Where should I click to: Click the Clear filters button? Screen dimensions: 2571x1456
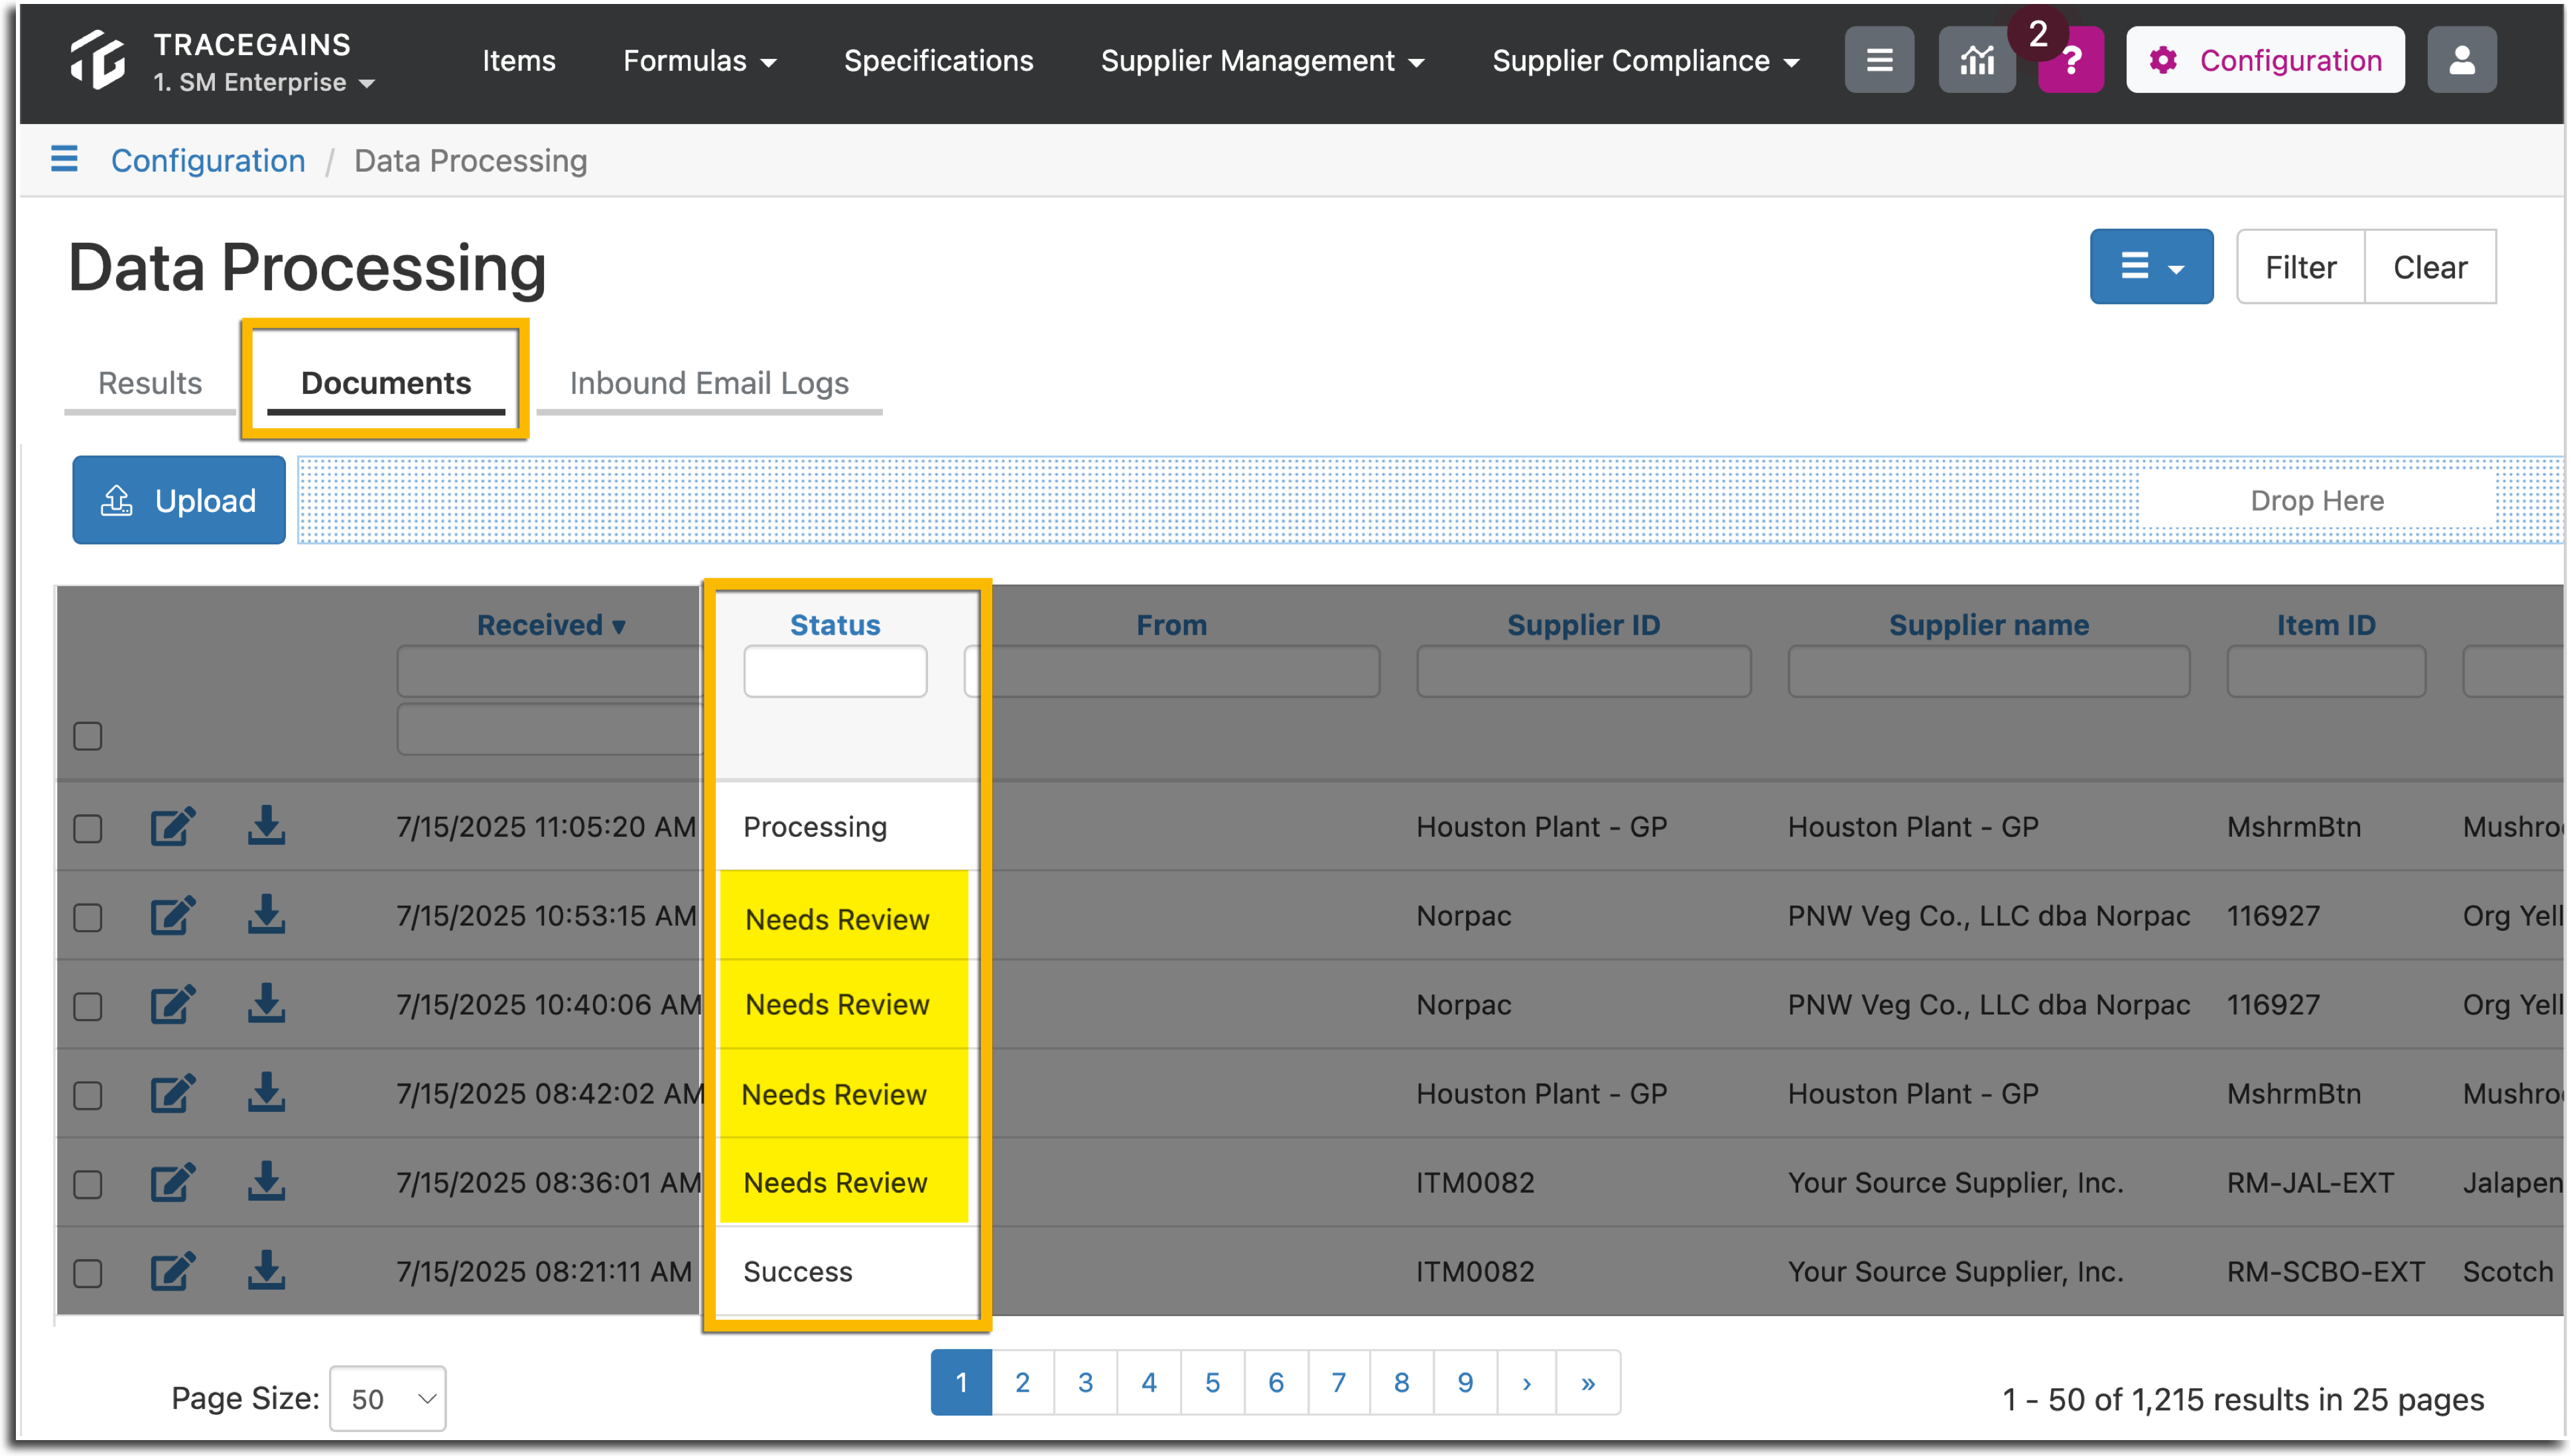tap(2430, 267)
